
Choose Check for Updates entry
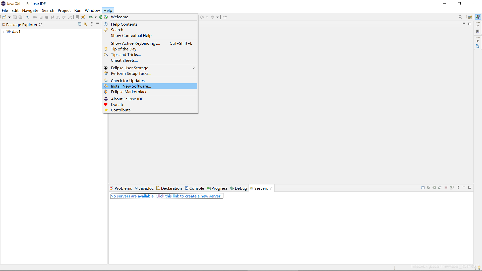click(128, 81)
